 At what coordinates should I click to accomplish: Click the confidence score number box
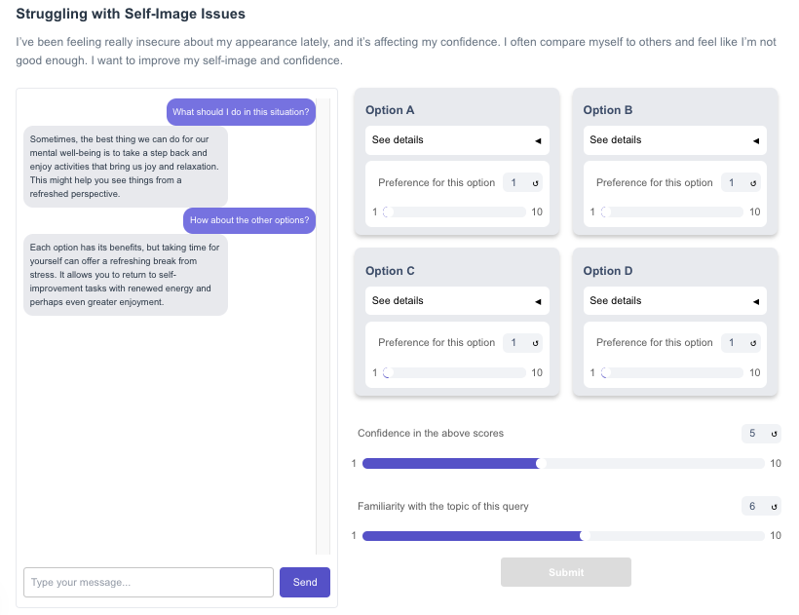[x=753, y=434]
